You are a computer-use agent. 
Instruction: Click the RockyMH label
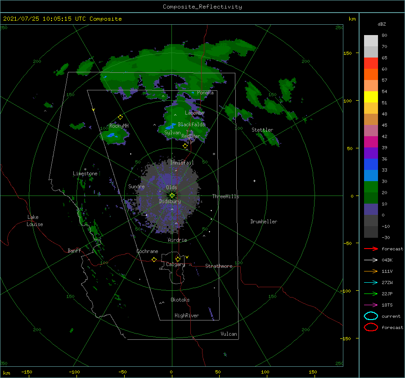click(119, 126)
